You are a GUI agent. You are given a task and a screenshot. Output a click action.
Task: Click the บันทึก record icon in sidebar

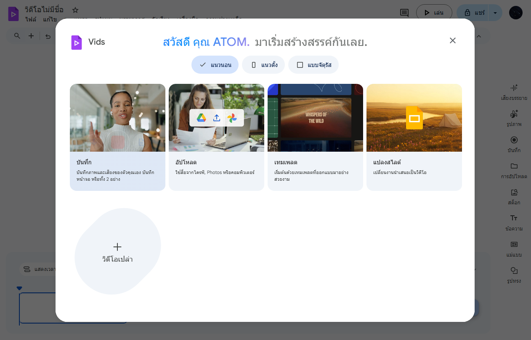[514, 140]
